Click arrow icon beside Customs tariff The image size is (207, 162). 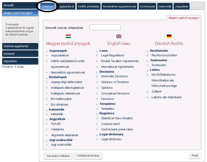(97, 124)
